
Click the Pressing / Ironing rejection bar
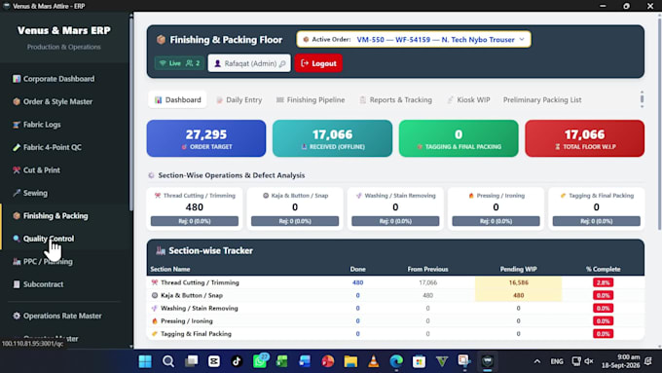[496, 221]
